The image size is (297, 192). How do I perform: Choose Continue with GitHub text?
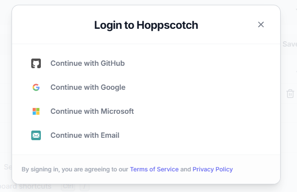pos(87,63)
